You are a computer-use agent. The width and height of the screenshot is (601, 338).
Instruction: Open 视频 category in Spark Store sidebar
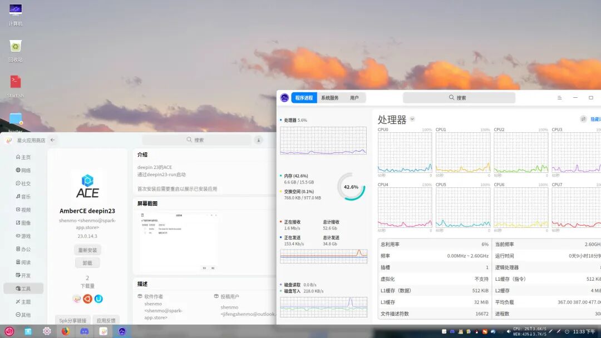pyautogui.click(x=23, y=210)
